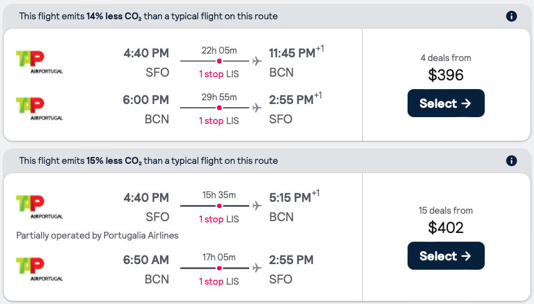Click the 11:45 PM arrival time at BCN
The height and width of the screenshot is (304, 534).
click(x=292, y=54)
